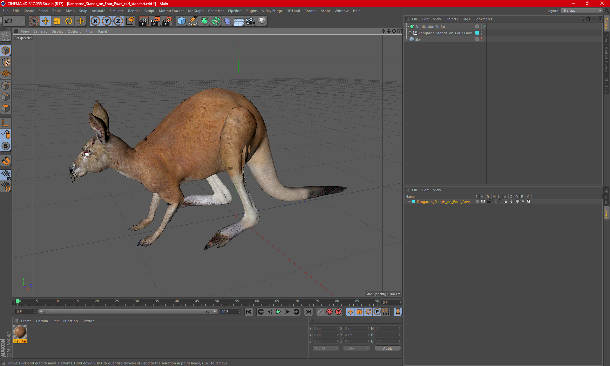Open viewport Cameras menu
Image resolution: width=610 pixels, height=366 pixels.
tap(40, 31)
